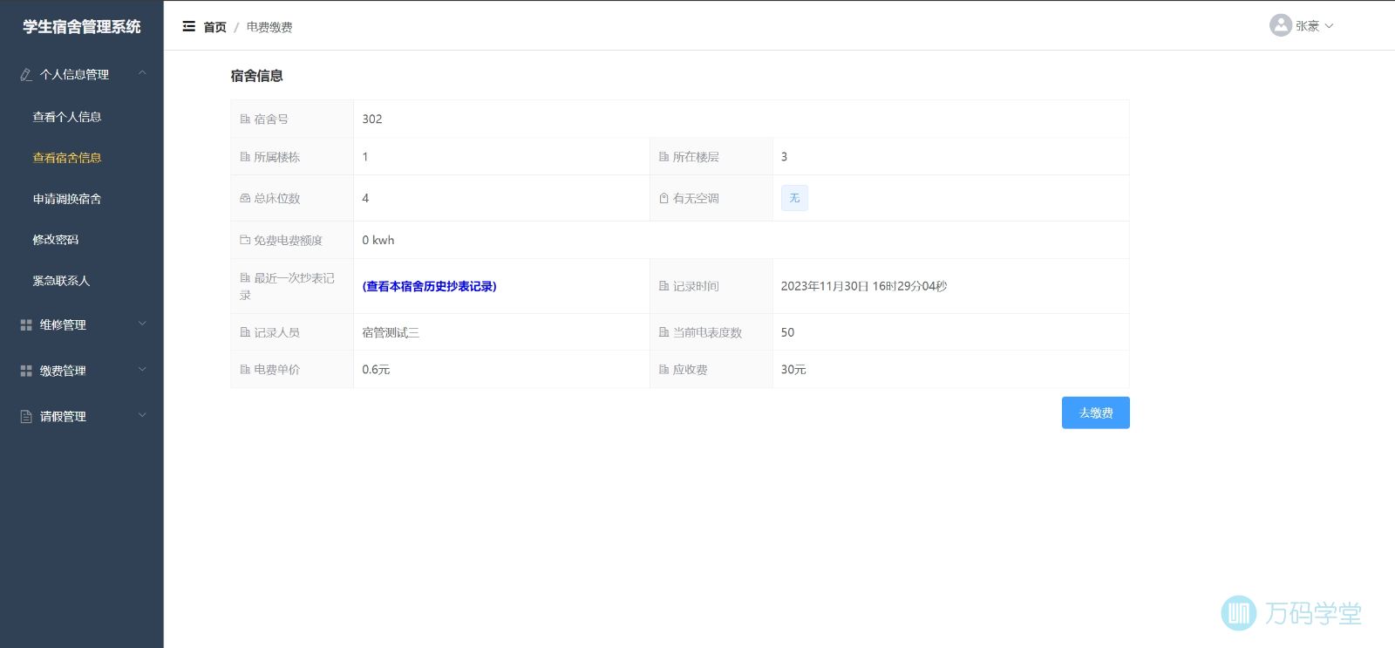Open 紧急联系人 menu item
1395x648 pixels.
click(61, 281)
